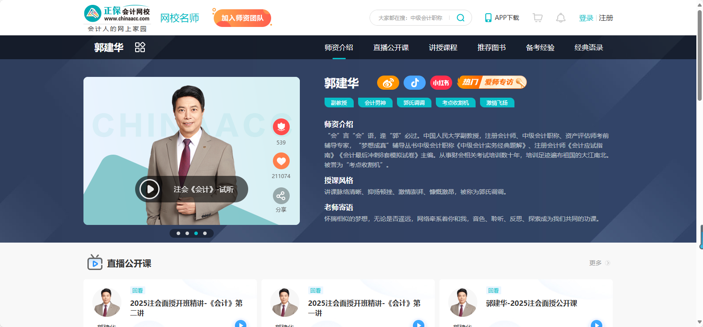Open the teacher grid menu icon

click(140, 47)
